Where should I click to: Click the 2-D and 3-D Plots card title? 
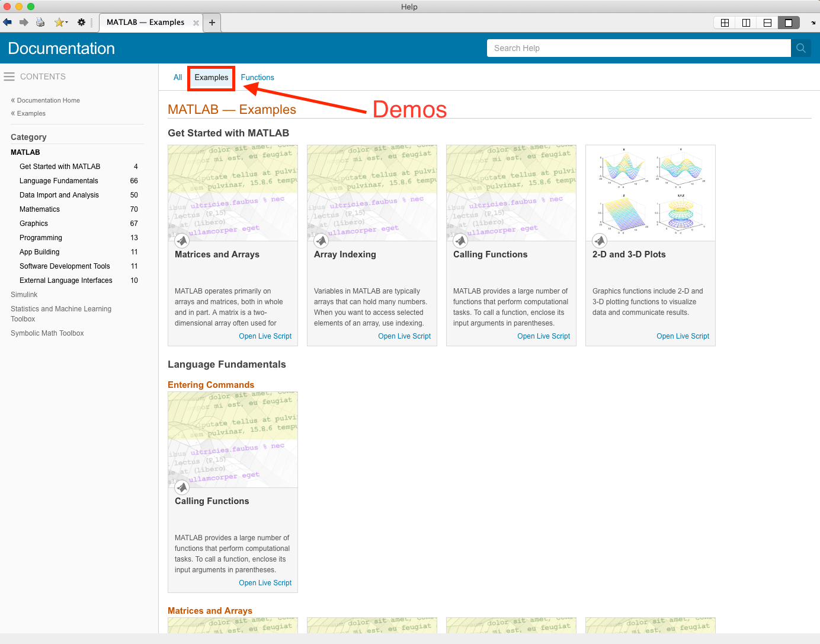[629, 254]
